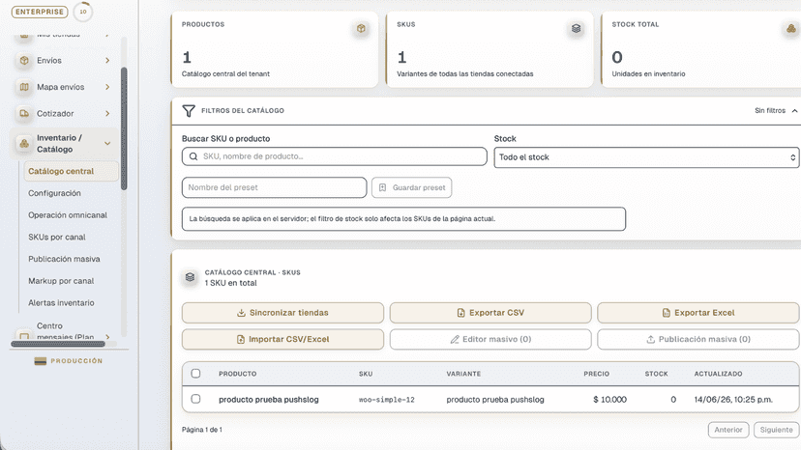This screenshot has height=450, width=801.
Task: Focus the SKU, nombre de producto search field
Action: [335, 156]
